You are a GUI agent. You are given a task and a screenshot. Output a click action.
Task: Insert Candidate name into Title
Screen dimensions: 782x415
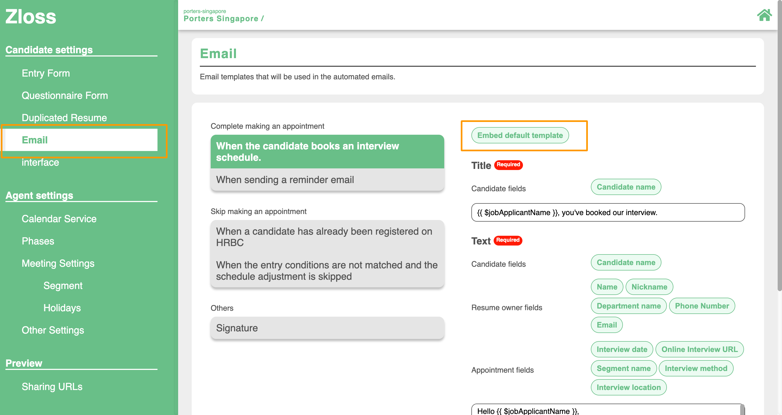point(626,187)
